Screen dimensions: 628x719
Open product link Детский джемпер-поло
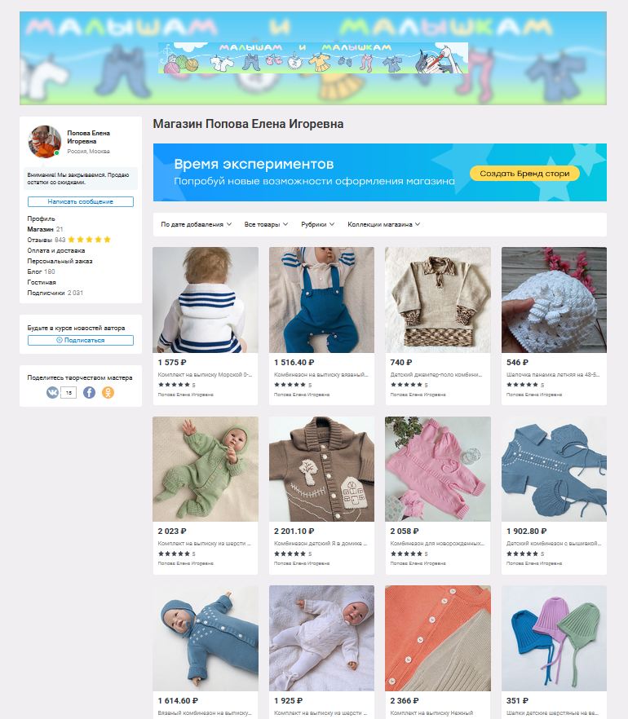[436, 375]
